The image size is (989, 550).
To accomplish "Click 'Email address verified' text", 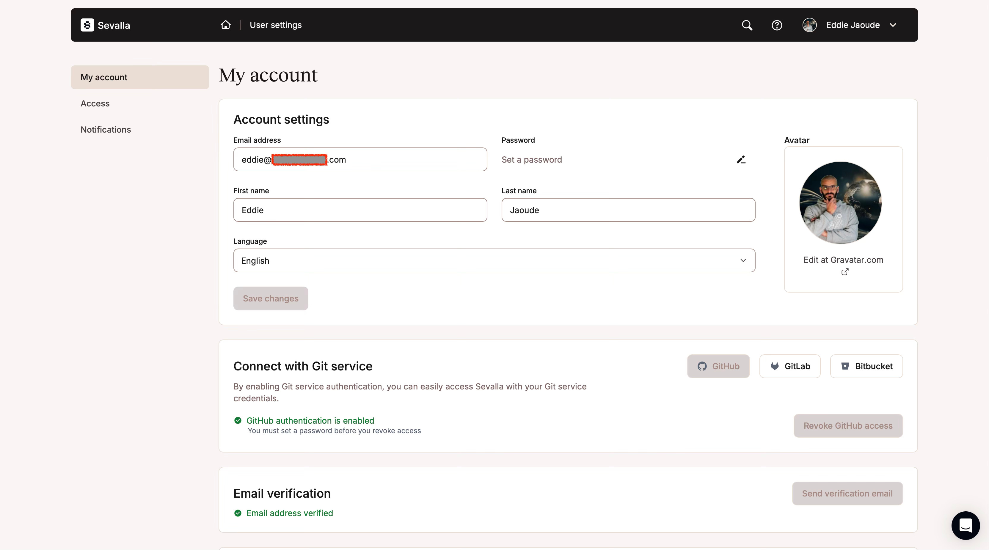I will coord(290,513).
